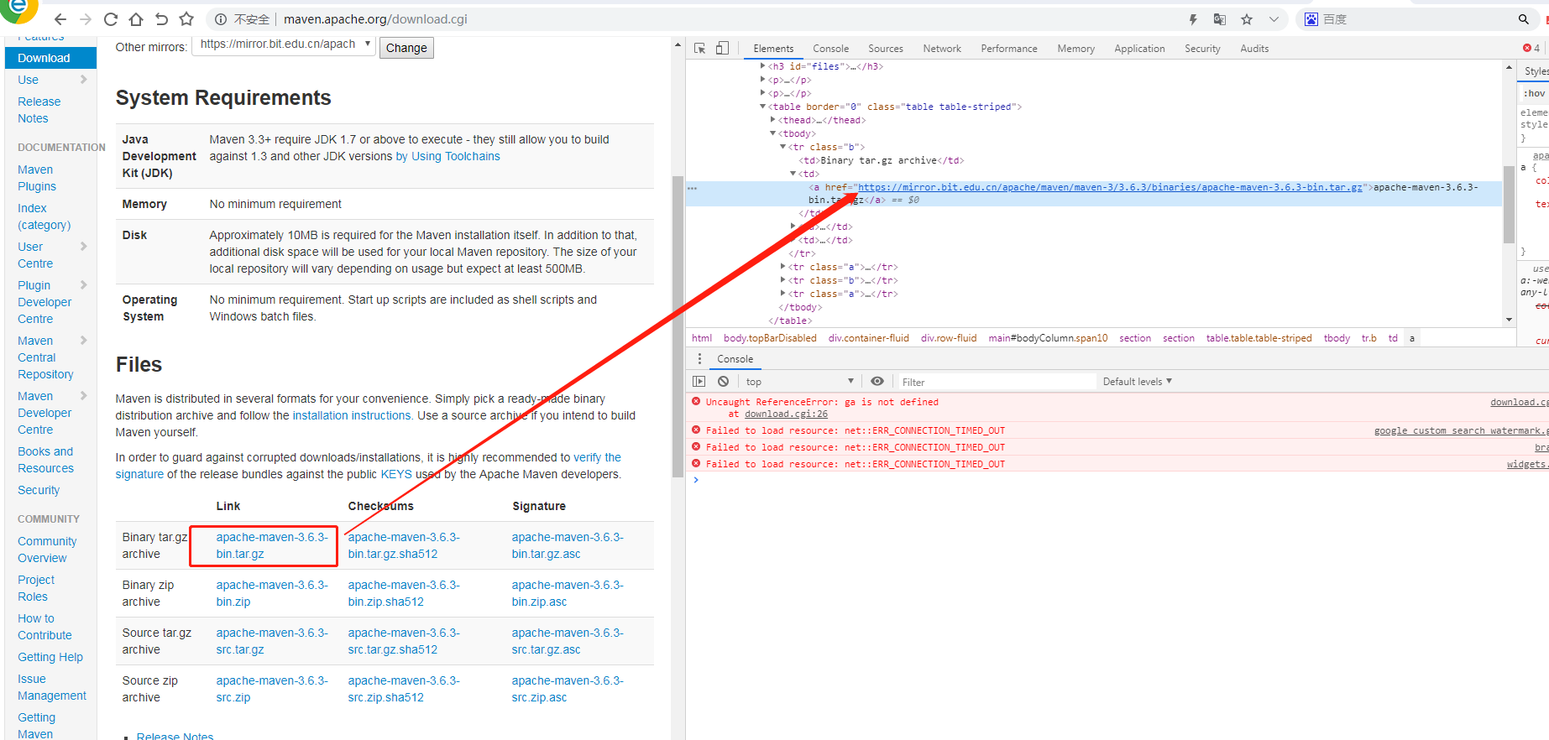Open the browser home page
This screenshot has width=1549, height=740.
point(135,19)
